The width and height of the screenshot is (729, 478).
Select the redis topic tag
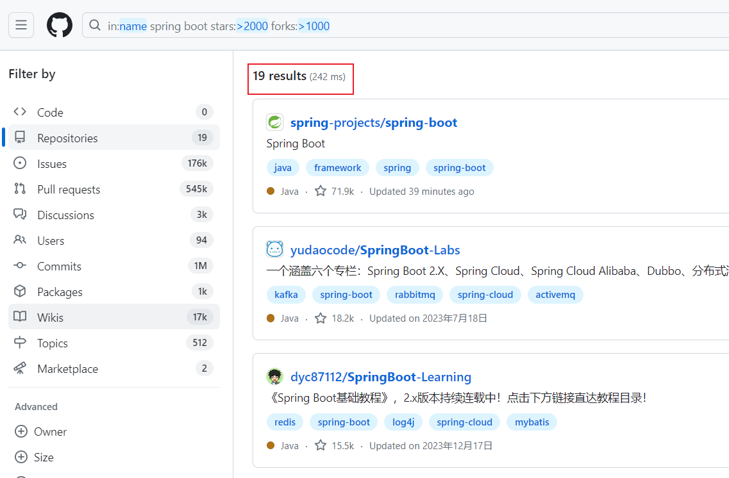pos(285,422)
